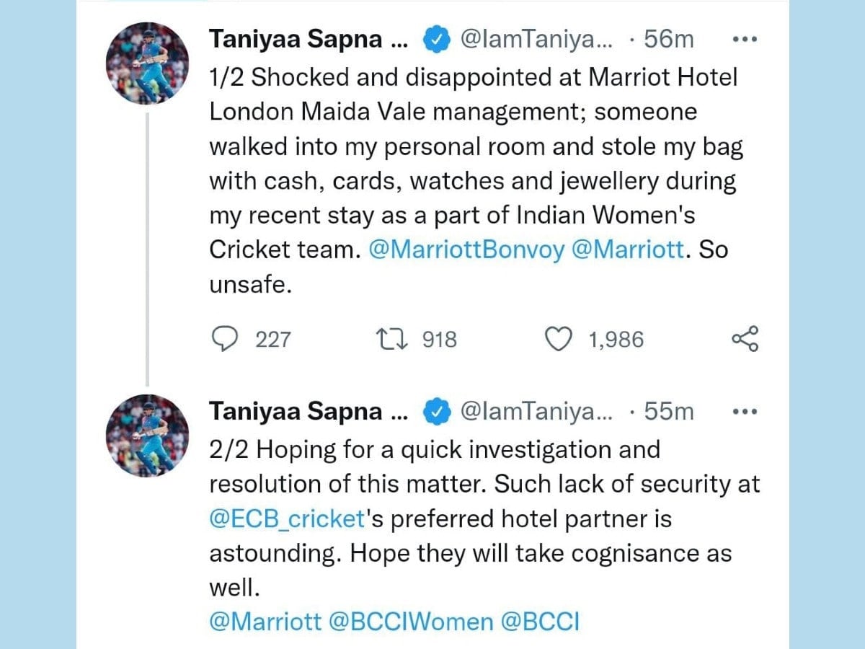Open the @BCCI mention link
Screen dimensions: 865x649
(540, 622)
